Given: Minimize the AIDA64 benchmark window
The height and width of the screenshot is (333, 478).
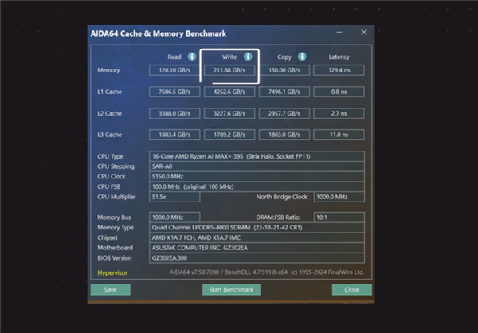Looking at the screenshot, I should click(x=340, y=33).
